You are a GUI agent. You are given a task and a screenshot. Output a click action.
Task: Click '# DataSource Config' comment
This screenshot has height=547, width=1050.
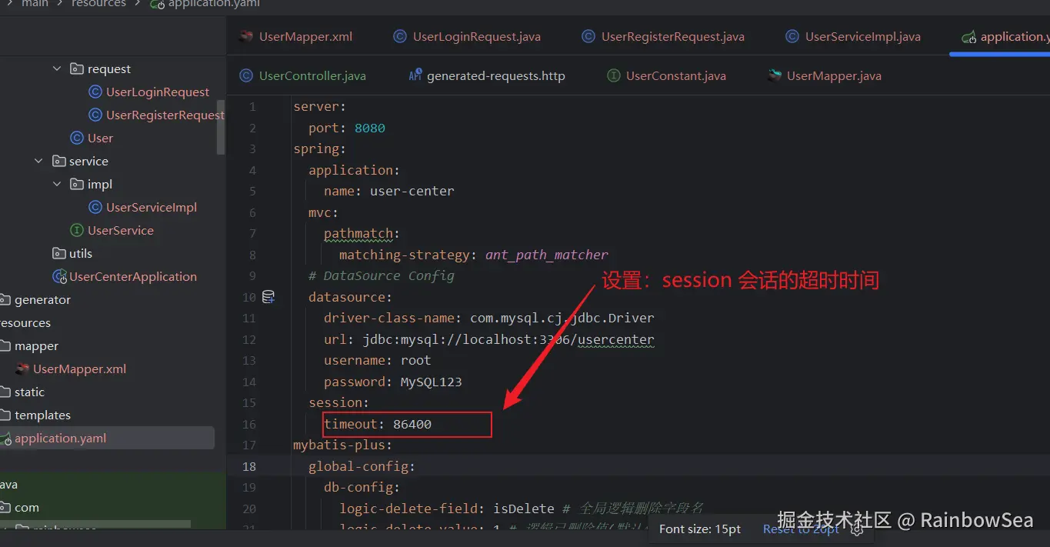coord(382,275)
